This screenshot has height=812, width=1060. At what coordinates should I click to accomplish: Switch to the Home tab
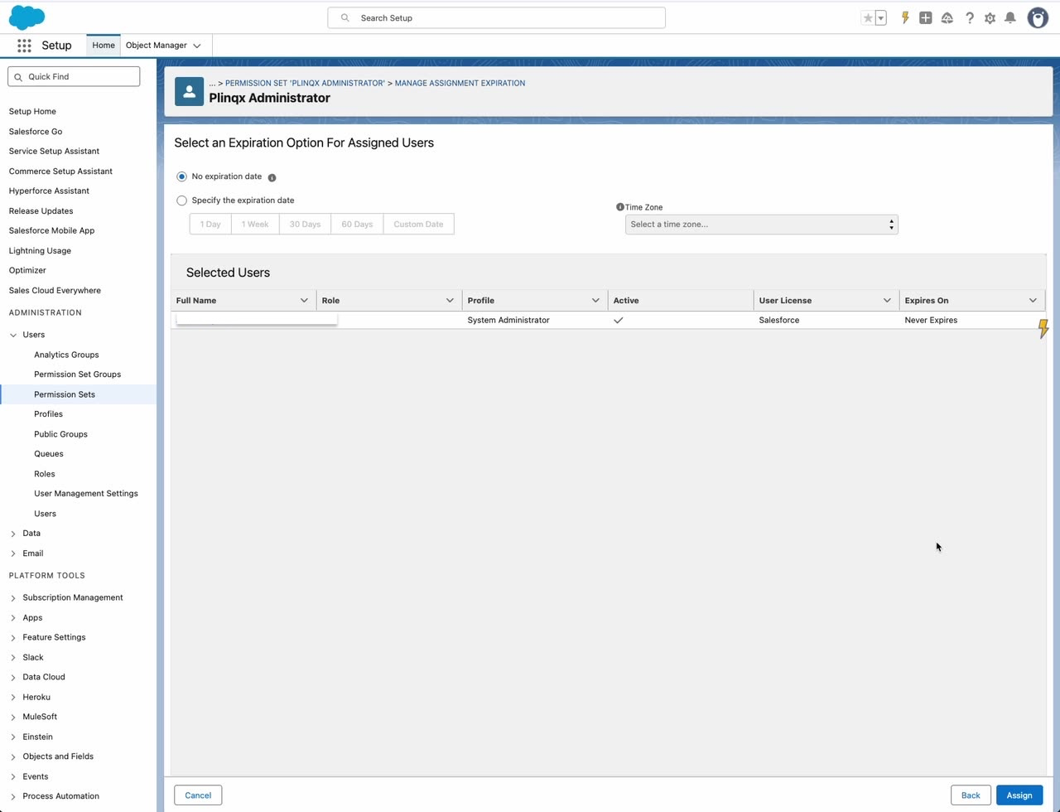click(104, 46)
